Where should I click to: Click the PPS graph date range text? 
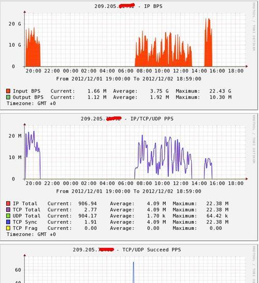coord(128,191)
